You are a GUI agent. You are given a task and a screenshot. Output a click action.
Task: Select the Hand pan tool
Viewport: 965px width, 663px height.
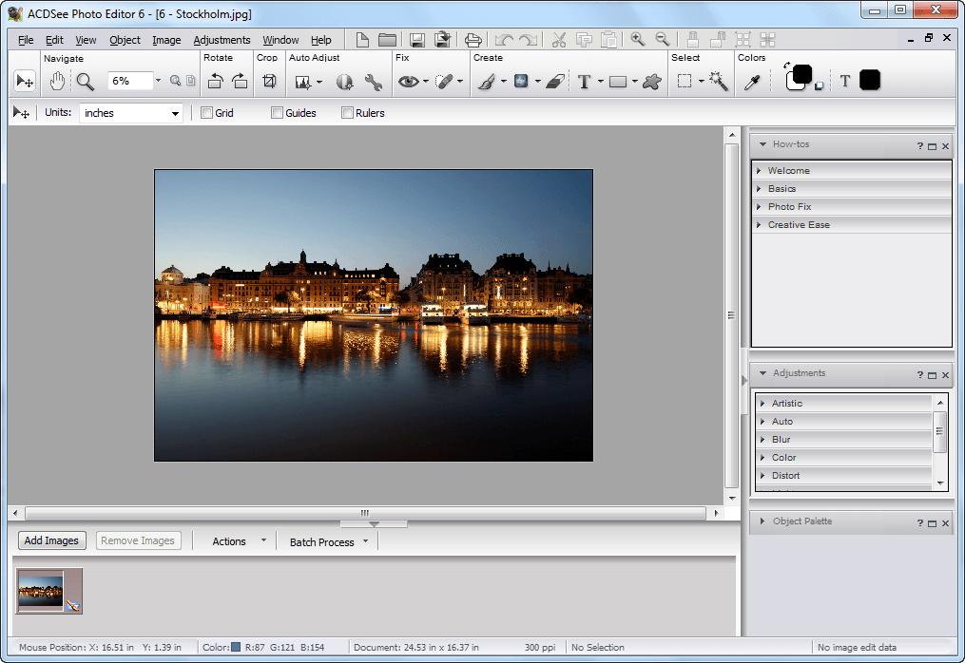click(x=57, y=82)
